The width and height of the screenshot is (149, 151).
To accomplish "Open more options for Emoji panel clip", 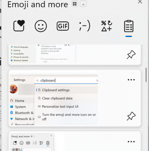I will click(131, 142).
